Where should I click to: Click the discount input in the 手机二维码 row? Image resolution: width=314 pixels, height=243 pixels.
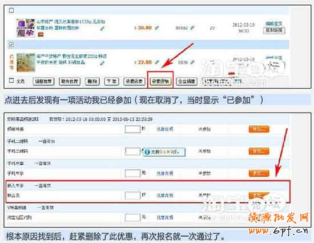(x=132, y=152)
